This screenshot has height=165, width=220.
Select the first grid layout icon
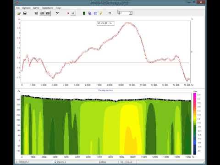(36, 13)
